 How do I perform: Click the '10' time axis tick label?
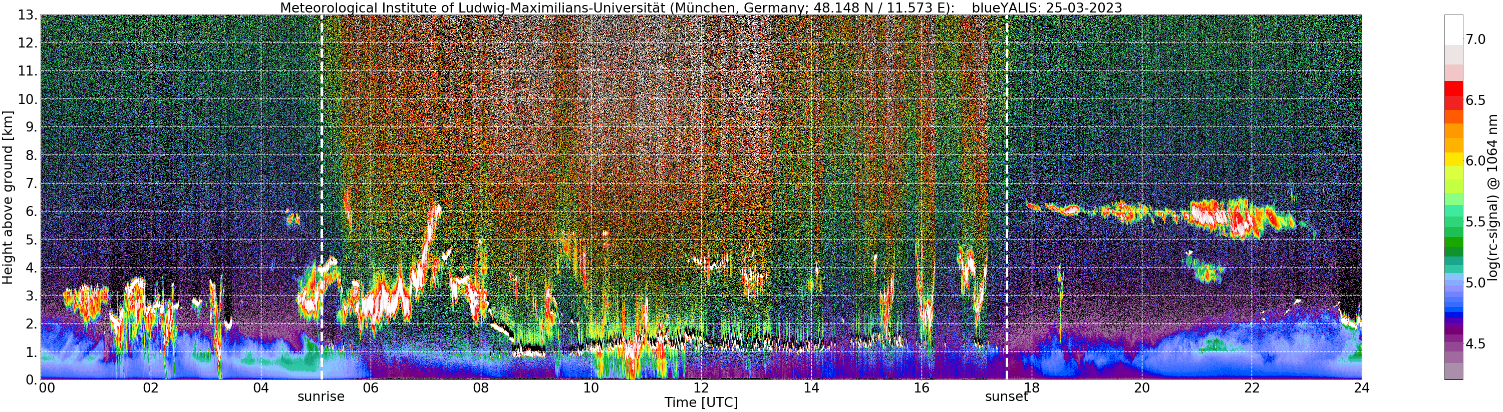[x=591, y=387]
